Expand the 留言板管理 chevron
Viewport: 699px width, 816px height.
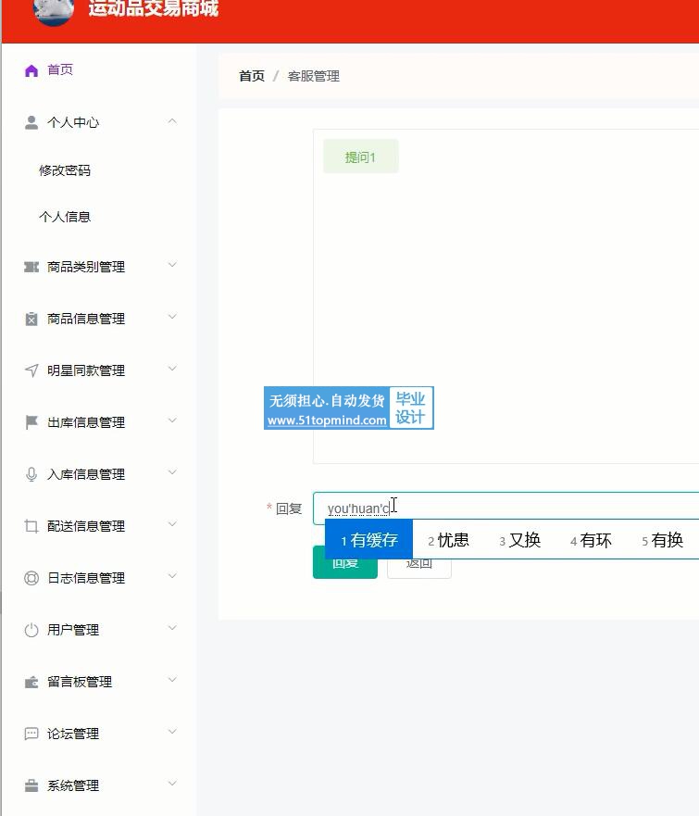click(172, 681)
